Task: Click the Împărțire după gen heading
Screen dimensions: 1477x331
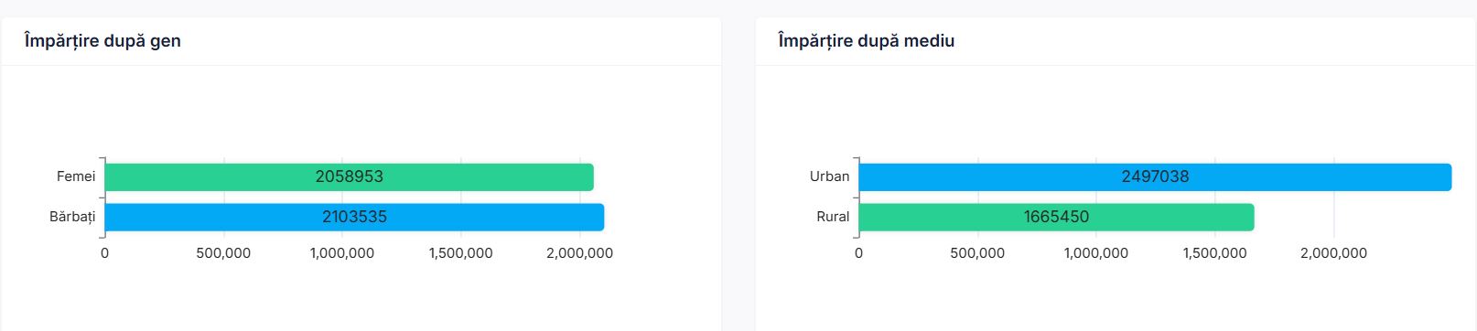Action: click(x=102, y=41)
